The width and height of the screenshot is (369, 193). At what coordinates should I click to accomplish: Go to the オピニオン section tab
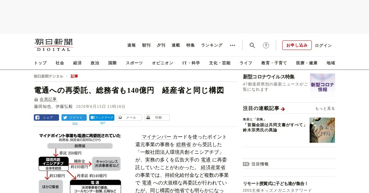coord(162,63)
